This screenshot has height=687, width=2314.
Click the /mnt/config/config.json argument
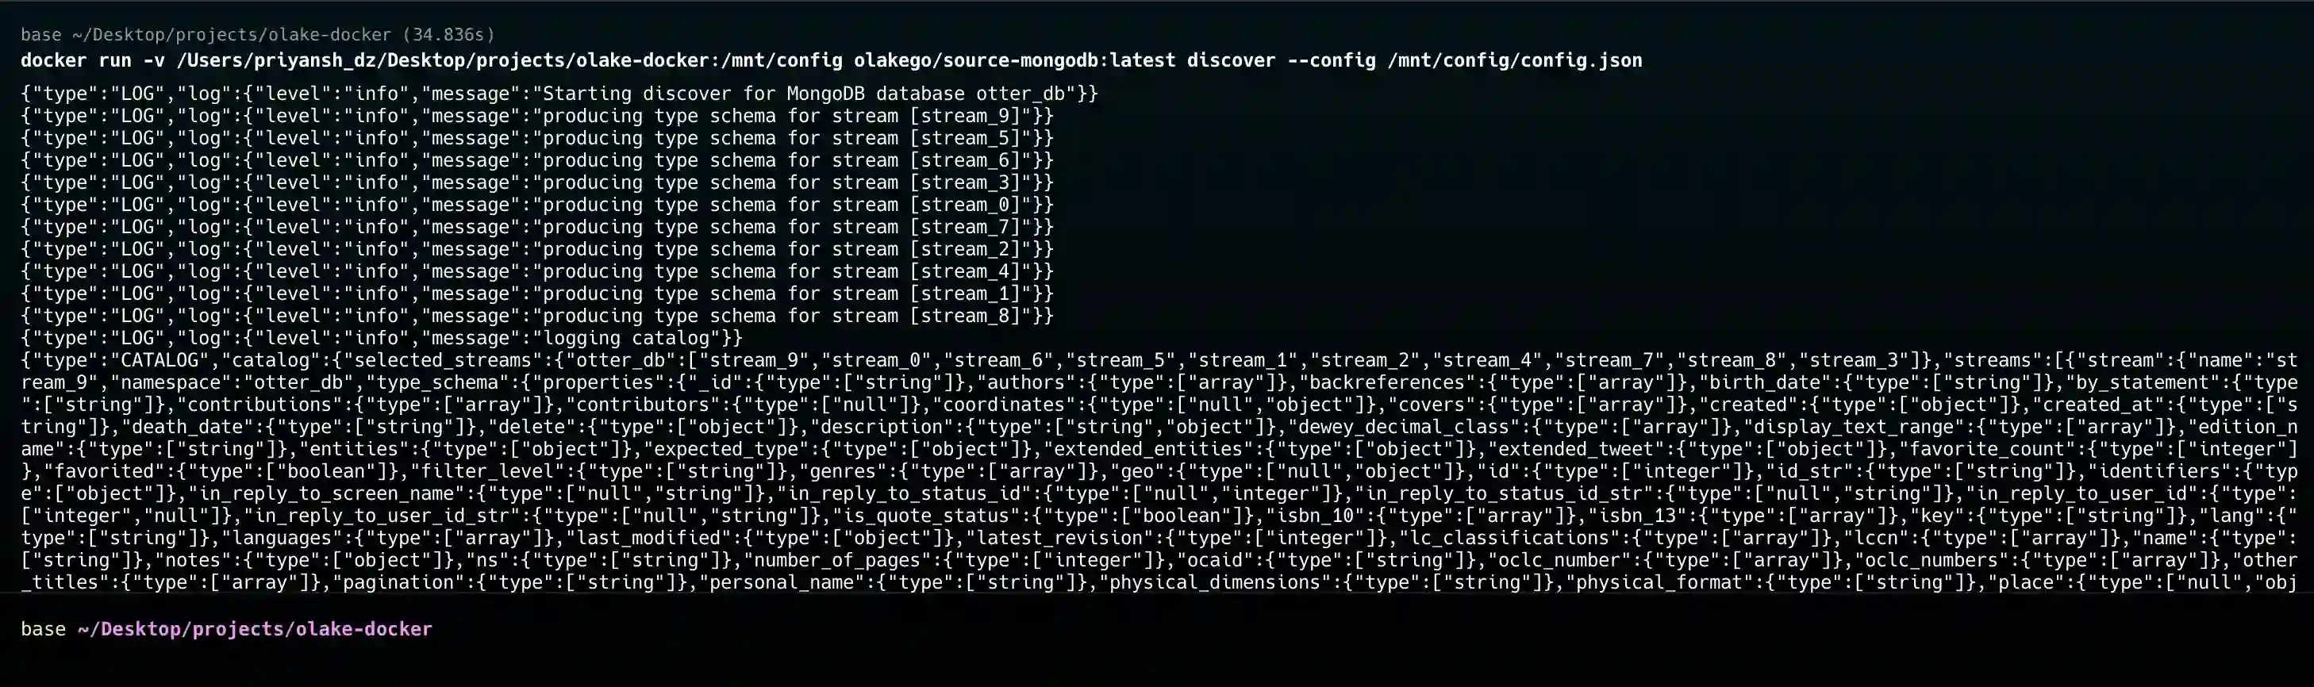click(1516, 61)
